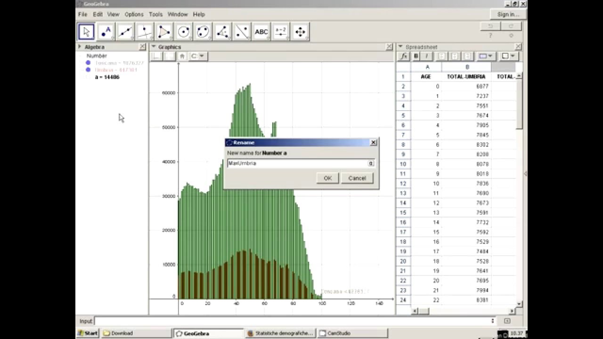This screenshot has width=603, height=339.
Task: Click the fx function icon in Spreadsheet toolbar
Action: [404, 56]
